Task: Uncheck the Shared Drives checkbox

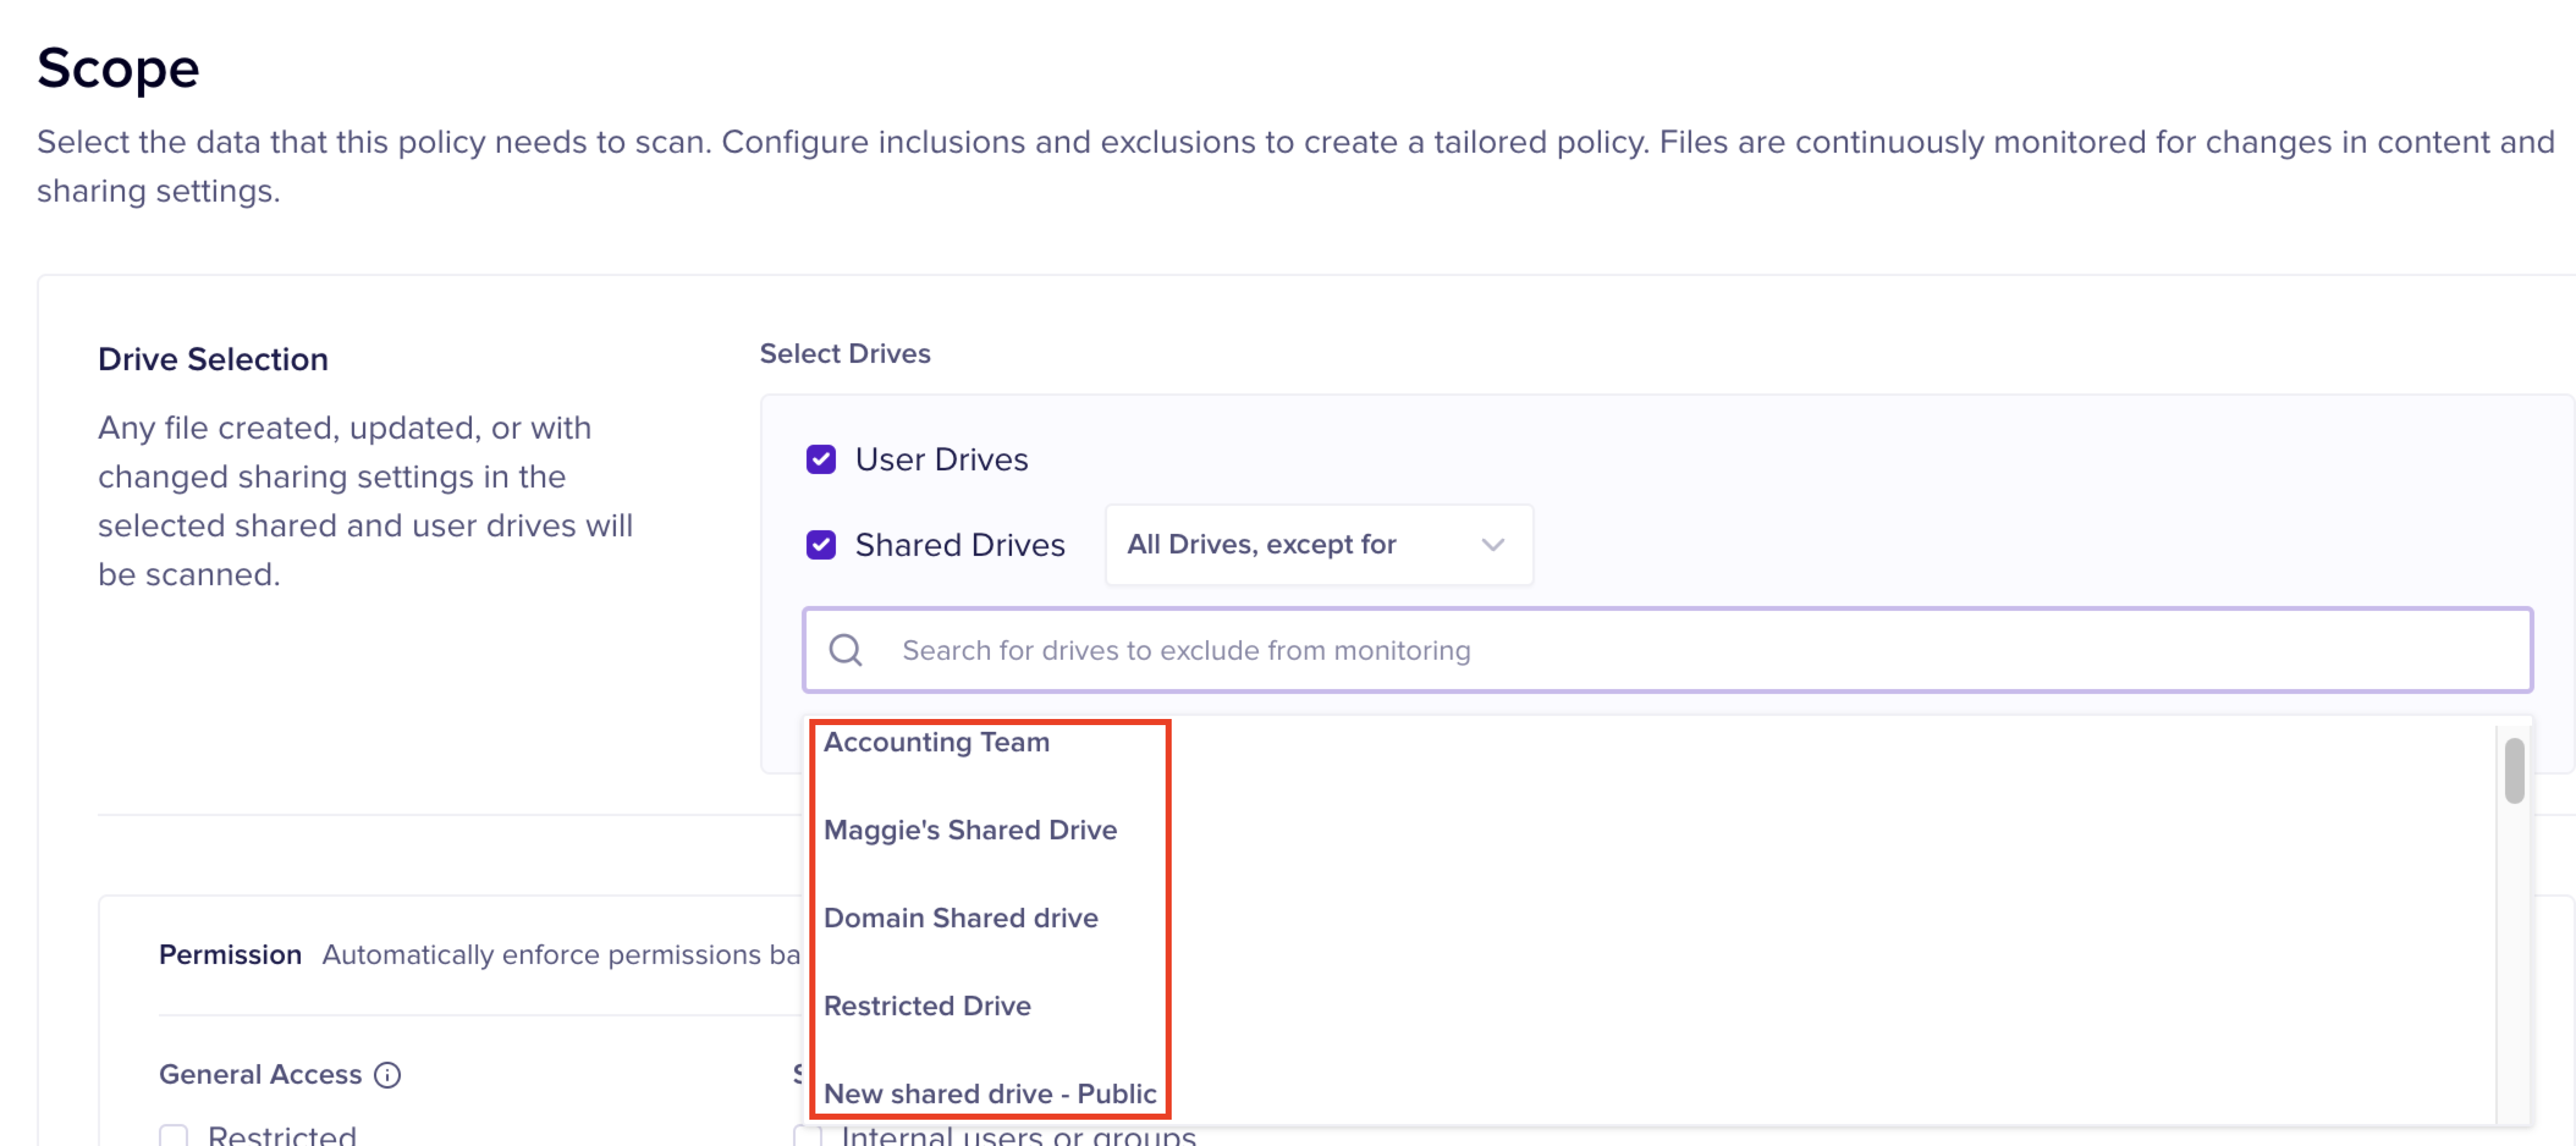Action: [x=820, y=545]
